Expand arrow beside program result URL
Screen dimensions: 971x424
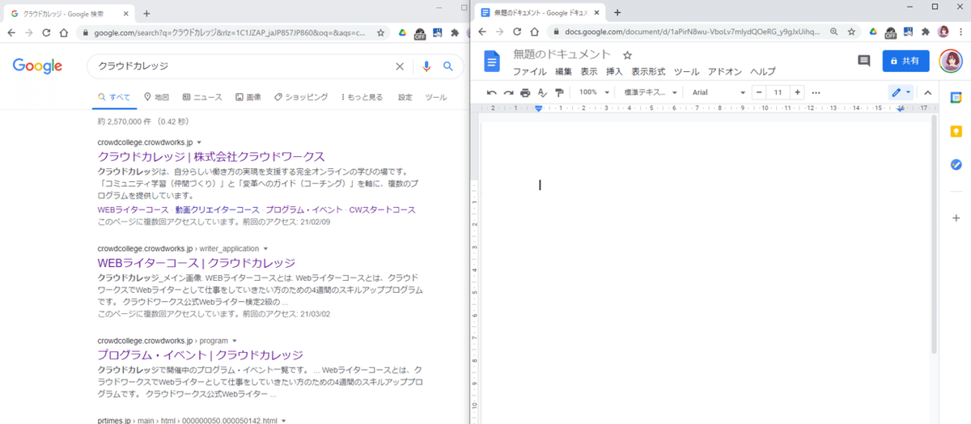[235, 341]
